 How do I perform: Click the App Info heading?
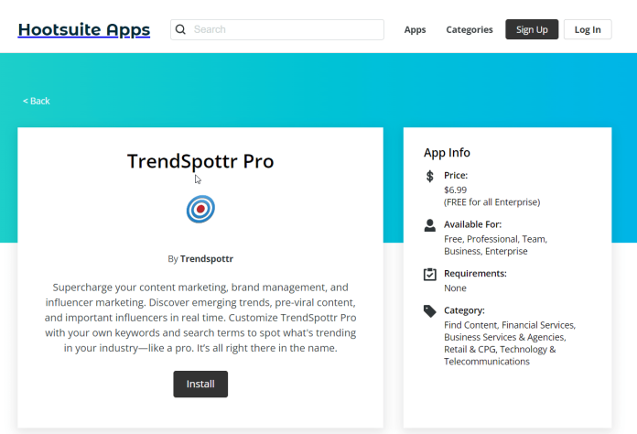[447, 153]
